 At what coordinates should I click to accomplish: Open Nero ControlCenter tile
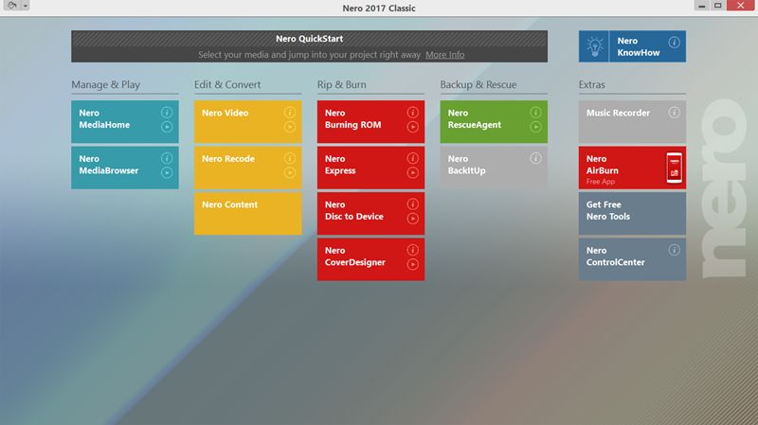point(632,259)
